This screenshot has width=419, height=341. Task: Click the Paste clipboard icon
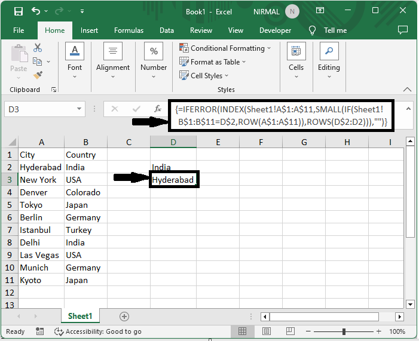19,53
